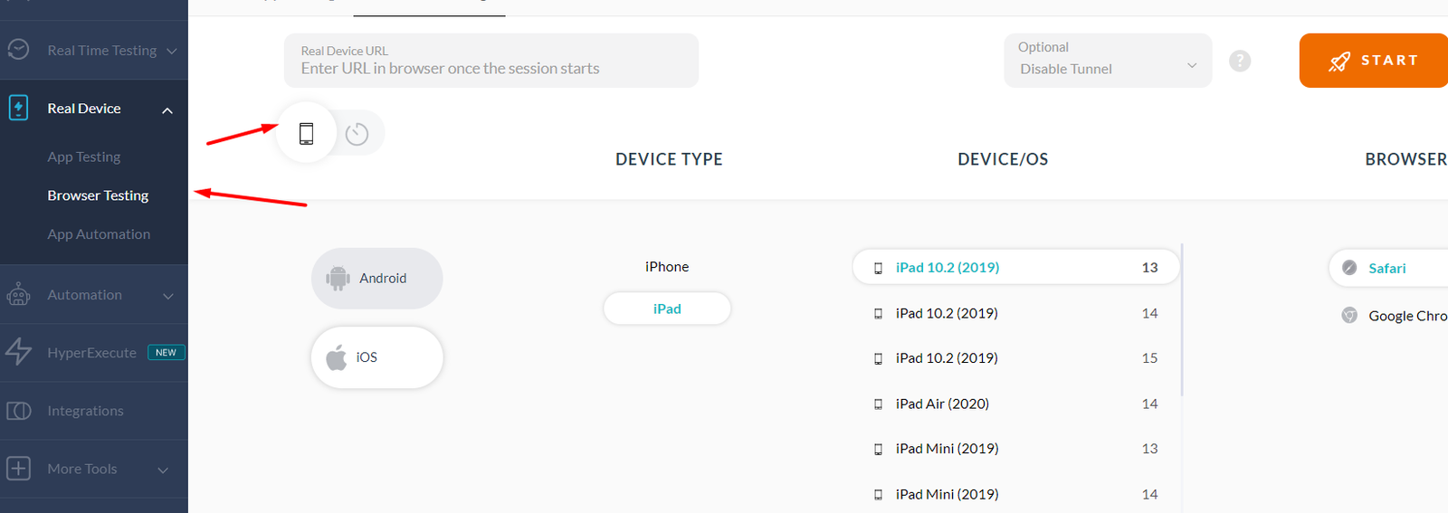The image size is (1448, 513).
Task: Click the tunnel help question mark icon
Action: coord(1240,61)
